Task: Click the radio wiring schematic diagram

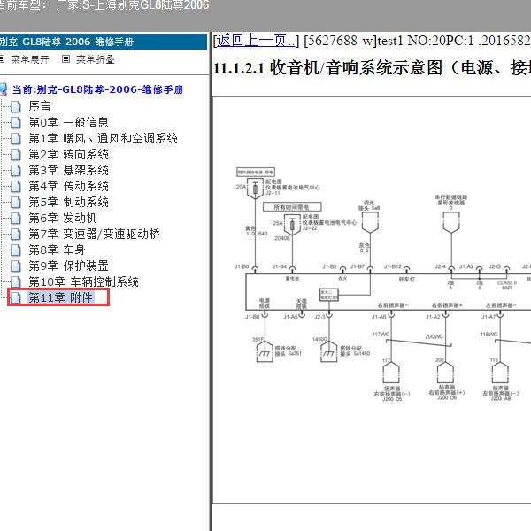Action: (382, 284)
